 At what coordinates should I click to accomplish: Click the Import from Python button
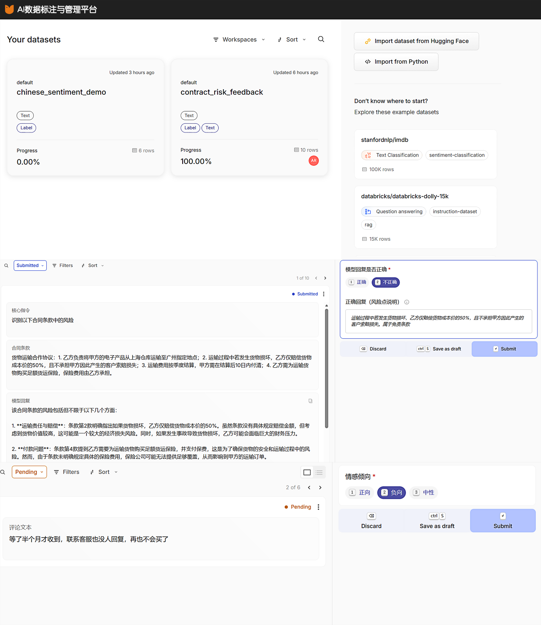[396, 62]
